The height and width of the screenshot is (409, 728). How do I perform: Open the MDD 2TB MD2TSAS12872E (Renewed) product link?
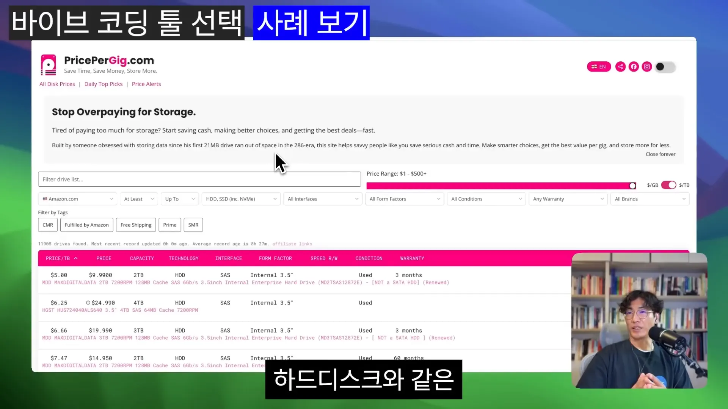click(246, 283)
